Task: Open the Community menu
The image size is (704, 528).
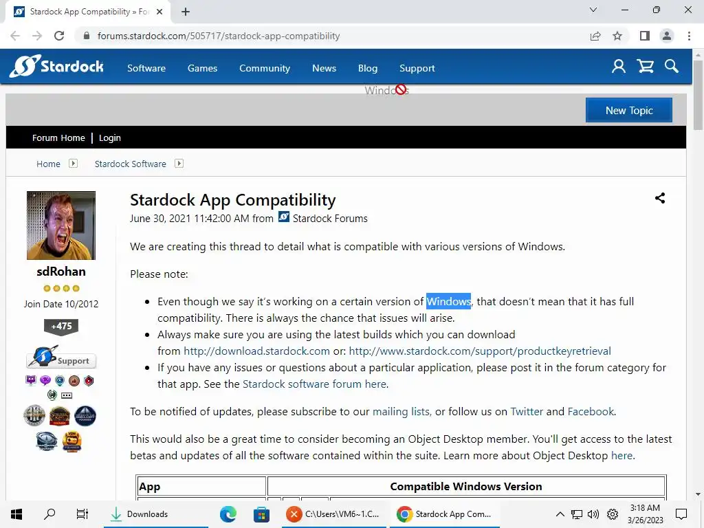Action: tap(265, 68)
